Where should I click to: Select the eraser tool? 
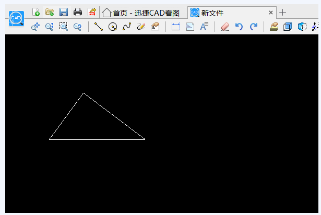[225, 27]
